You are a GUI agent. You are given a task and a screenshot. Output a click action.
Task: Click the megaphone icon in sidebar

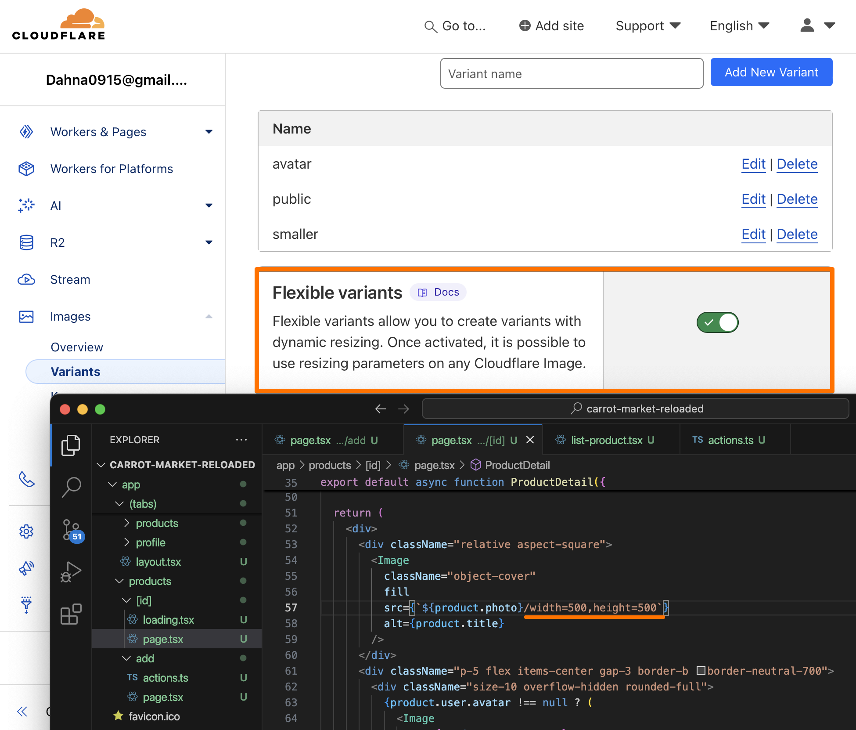[26, 568]
